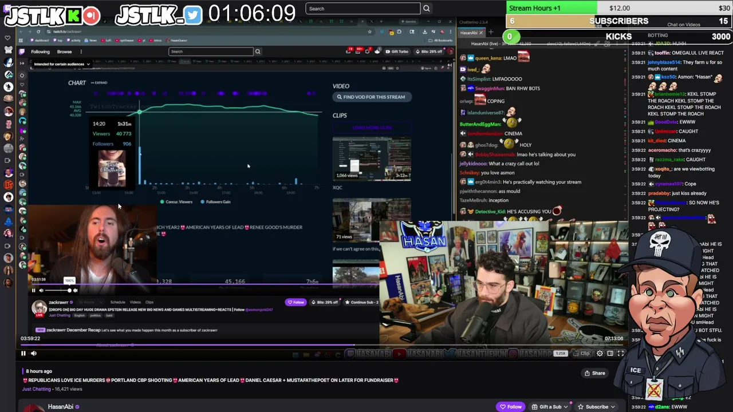Select the HasanAbi tab in Chatterino
Image resolution: width=733 pixels, height=412 pixels.
coord(470,32)
